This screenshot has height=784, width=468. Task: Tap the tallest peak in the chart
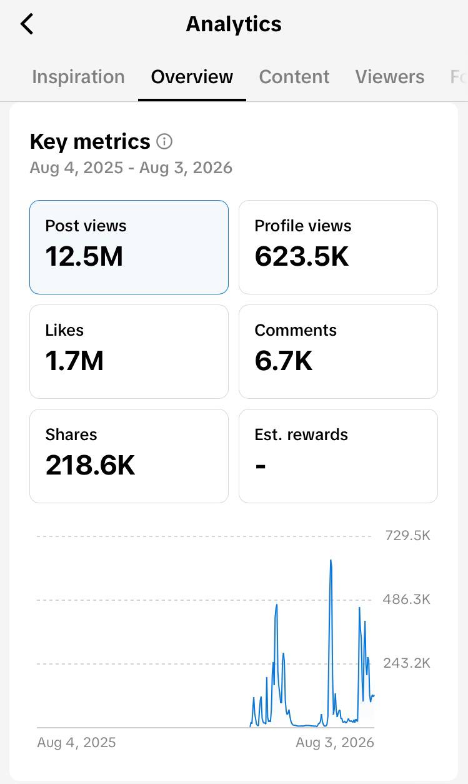(x=331, y=563)
